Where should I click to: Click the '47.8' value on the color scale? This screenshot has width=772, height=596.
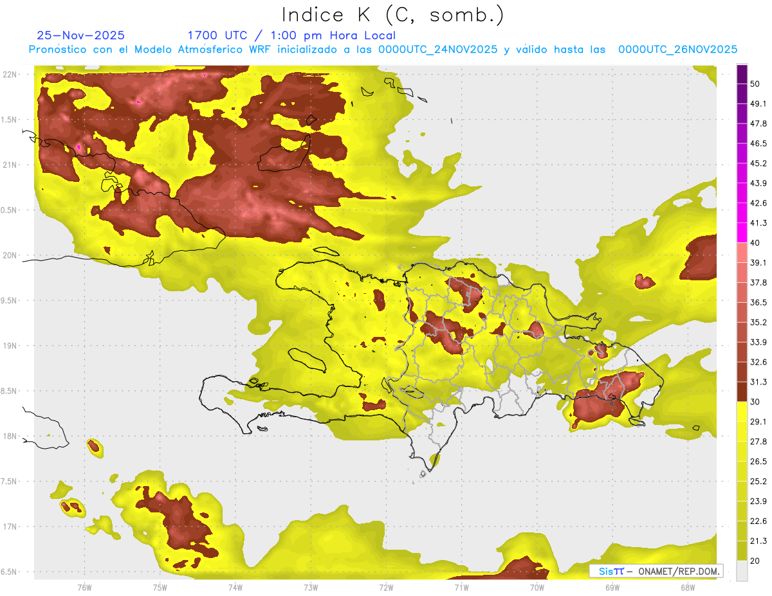pos(758,123)
